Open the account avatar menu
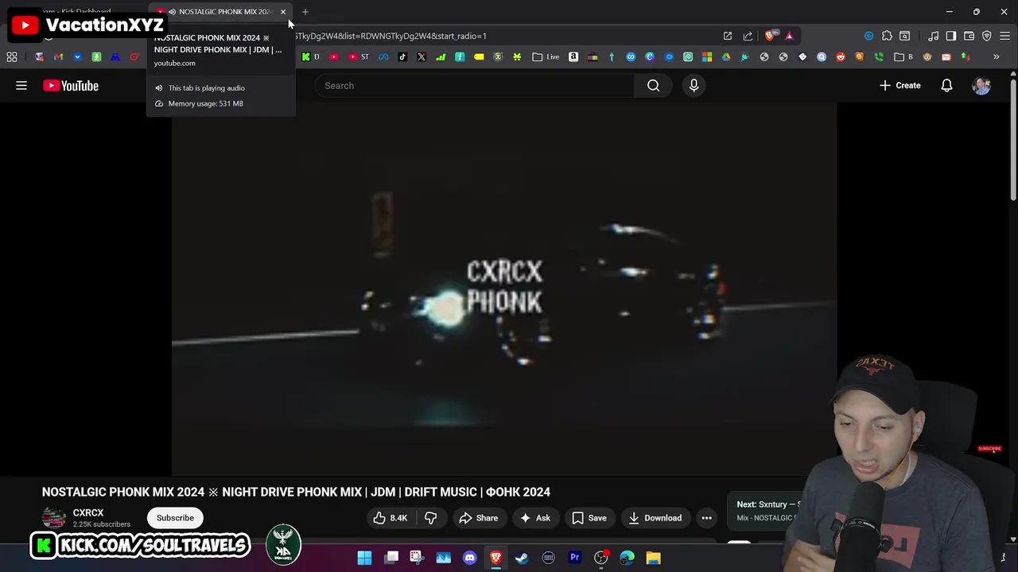This screenshot has height=572, width=1018. [x=981, y=86]
